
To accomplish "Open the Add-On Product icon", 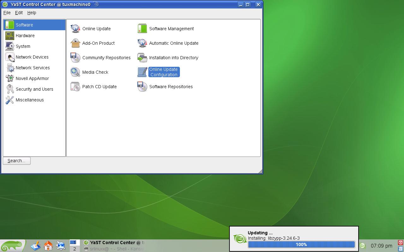I will 75,43.
